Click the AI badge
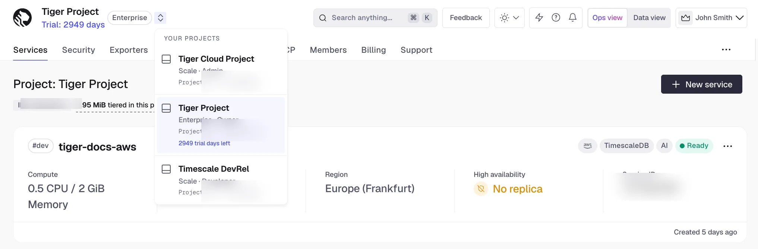 point(664,146)
